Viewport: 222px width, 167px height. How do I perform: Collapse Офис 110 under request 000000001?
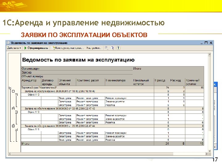click(x=16, y=95)
